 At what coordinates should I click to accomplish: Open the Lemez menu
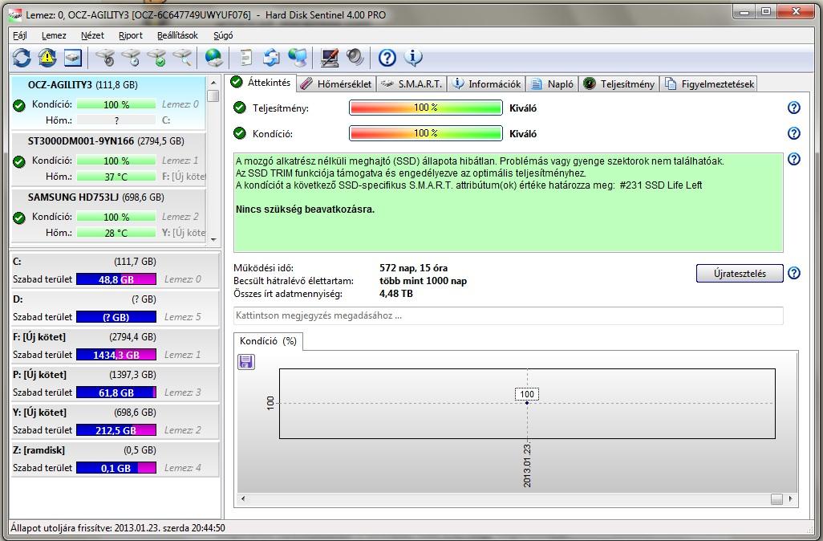tap(54, 35)
